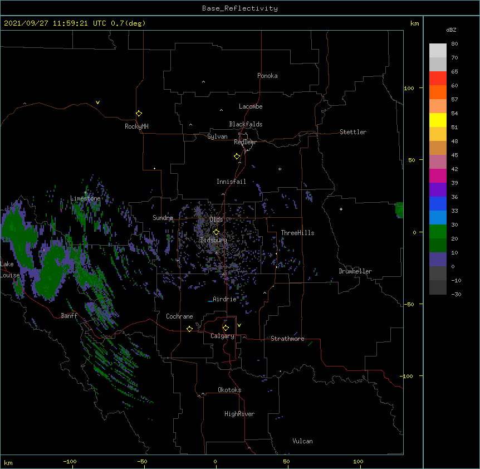Pick the blue 33-36 dBZ legend color
Image resolution: width=480 pixels, height=469 pixels.
[438, 203]
